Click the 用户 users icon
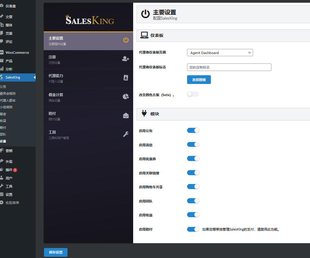Viewport: 310px width, 258px height. click(x=2, y=178)
